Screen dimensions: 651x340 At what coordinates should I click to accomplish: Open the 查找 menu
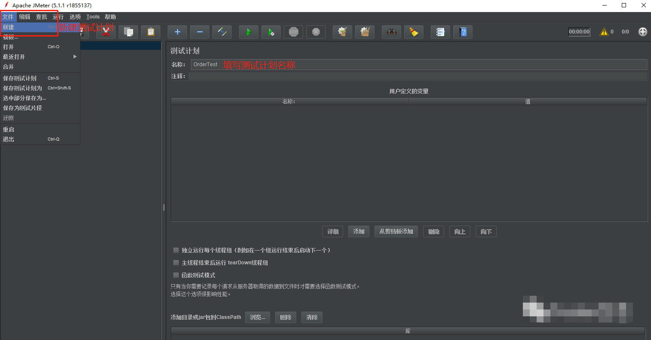(42, 17)
